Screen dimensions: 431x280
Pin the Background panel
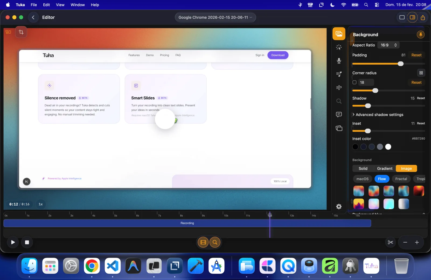coord(420,34)
